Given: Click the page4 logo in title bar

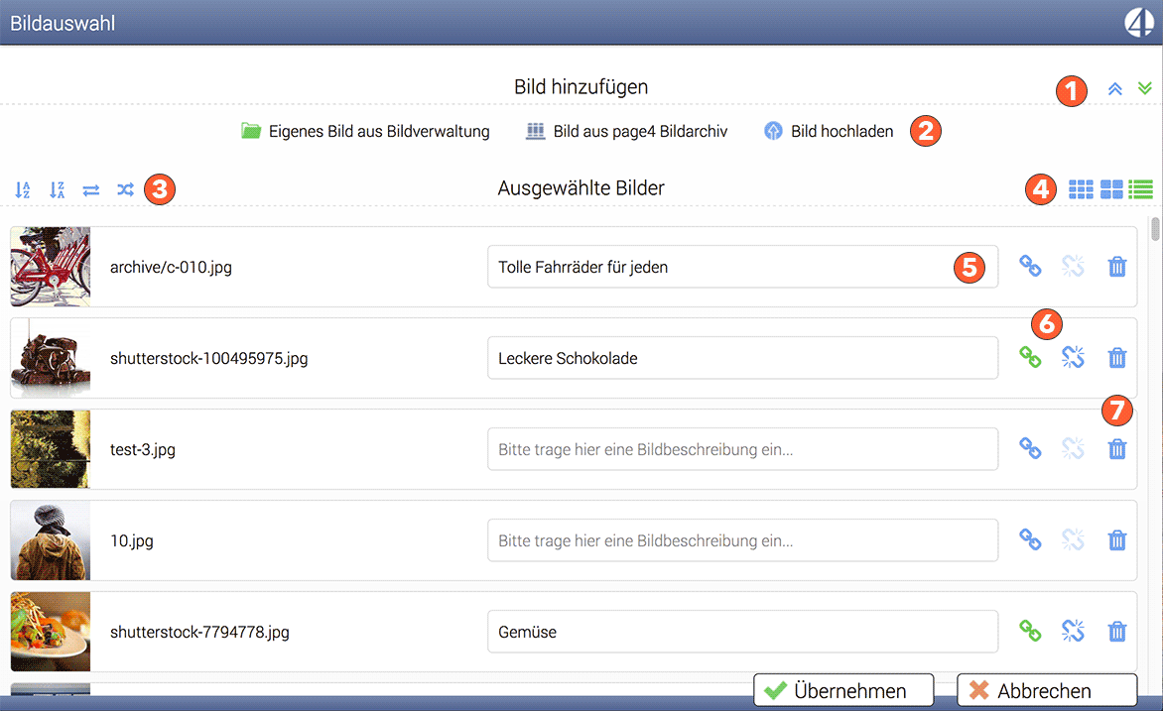Looking at the screenshot, I should coord(1139,22).
